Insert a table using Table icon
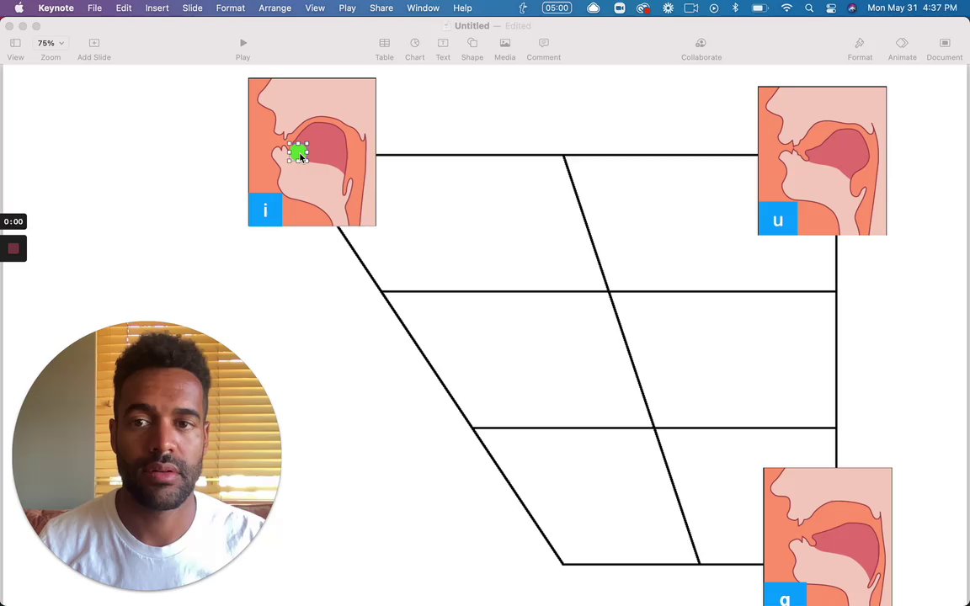The width and height of the screenshot is (970, 606). pyautogui.click(x=384, y=43)
